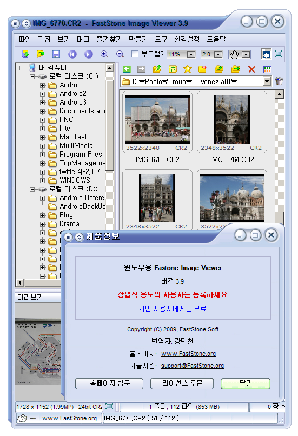298x436 pixels.
Task: Open the 보기 menu
Action: 63,39
